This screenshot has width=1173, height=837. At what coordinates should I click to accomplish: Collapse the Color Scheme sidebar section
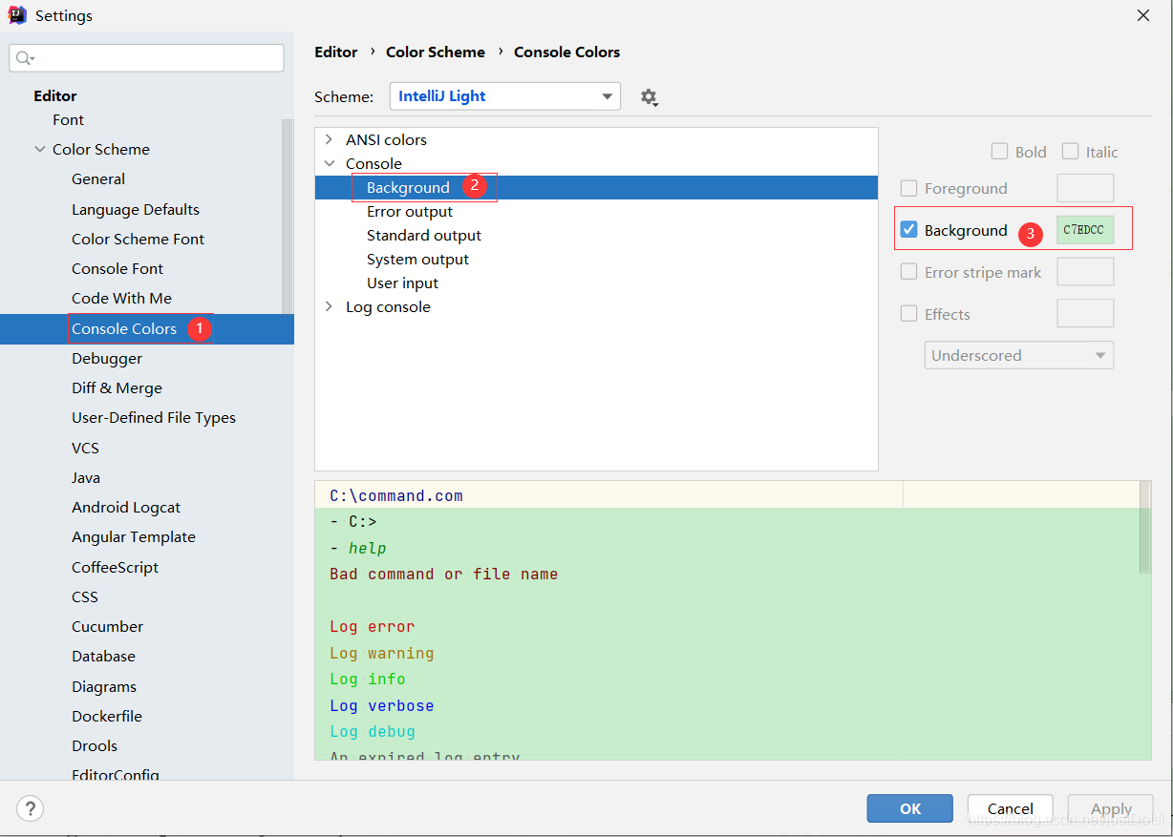tap(40, 149)
